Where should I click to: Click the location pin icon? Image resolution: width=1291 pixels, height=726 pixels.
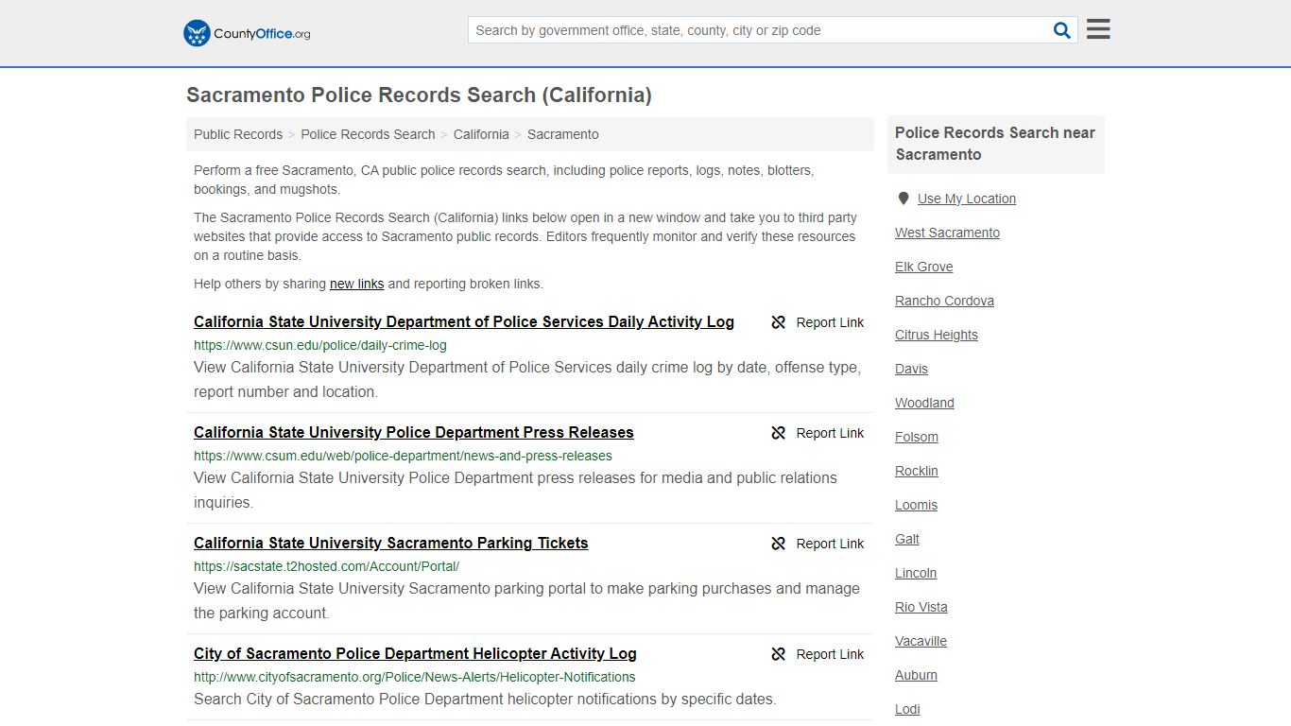pyautogui.click(x=903, y=199)
